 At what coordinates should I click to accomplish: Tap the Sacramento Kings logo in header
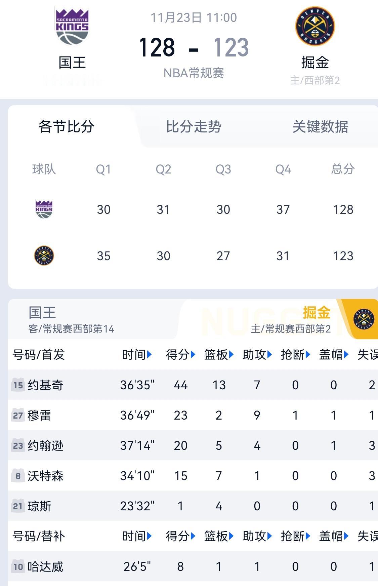coord(72,27)
